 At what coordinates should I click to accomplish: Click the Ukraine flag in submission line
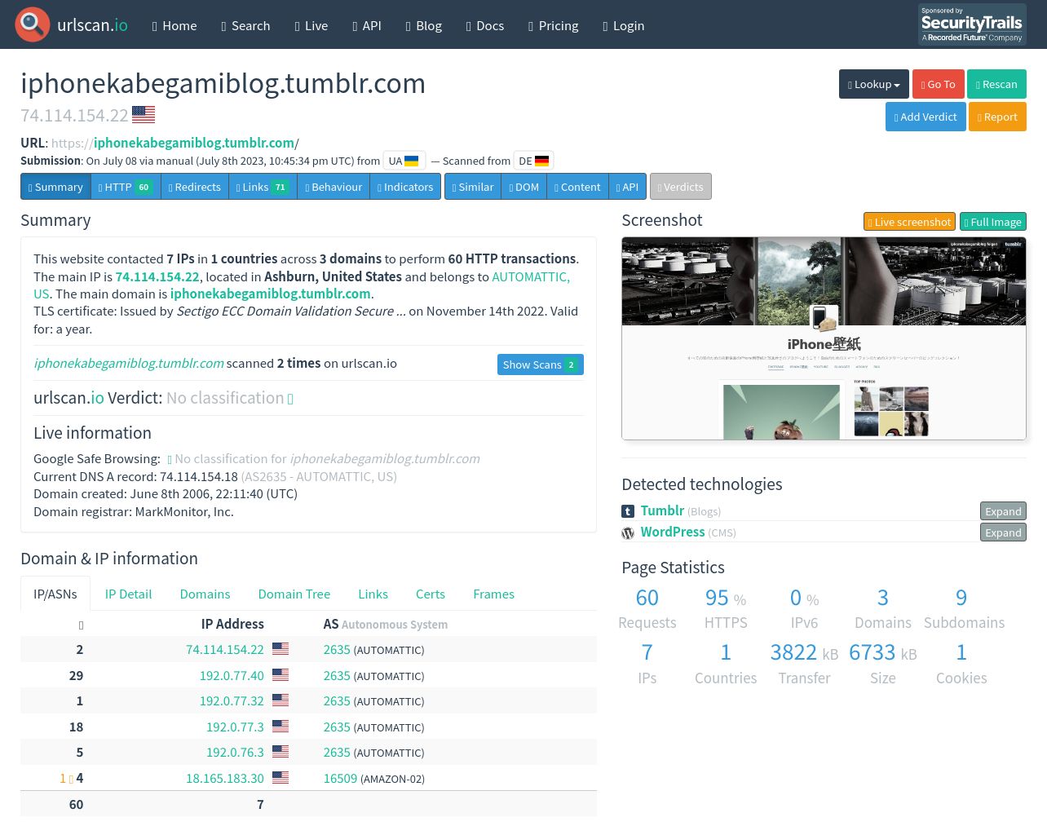pyautogui.click(x=412, y=161)
